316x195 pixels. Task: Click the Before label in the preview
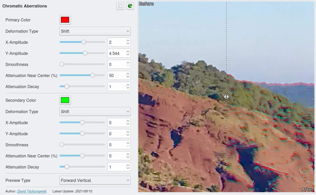146,4
